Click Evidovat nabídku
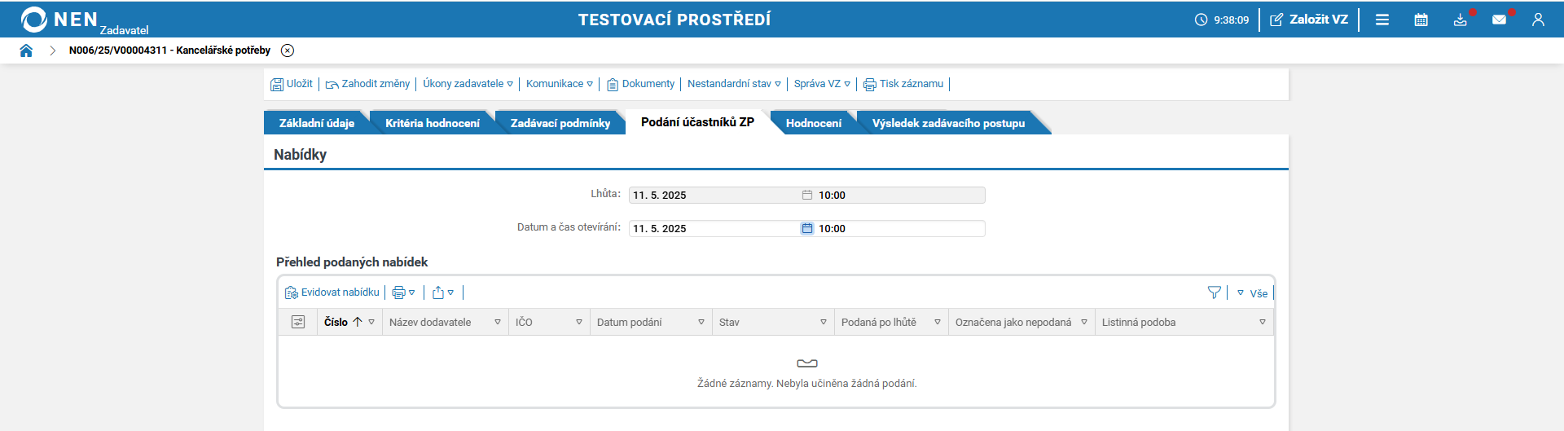Image resolution: width=1564 pixels, height=431 pixels. (332, 292)
